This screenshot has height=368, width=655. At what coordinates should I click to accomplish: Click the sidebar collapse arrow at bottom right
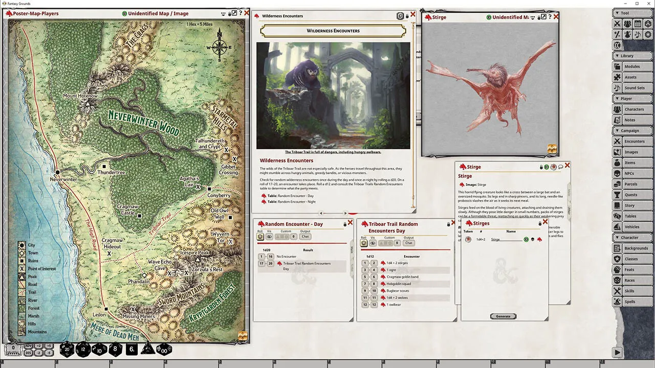click(x=617, y=352)
